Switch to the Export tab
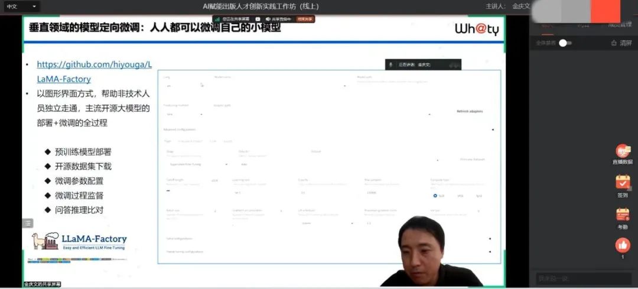Image resolution: width=638 pixels, height=289 pixels. coord(228,141)
